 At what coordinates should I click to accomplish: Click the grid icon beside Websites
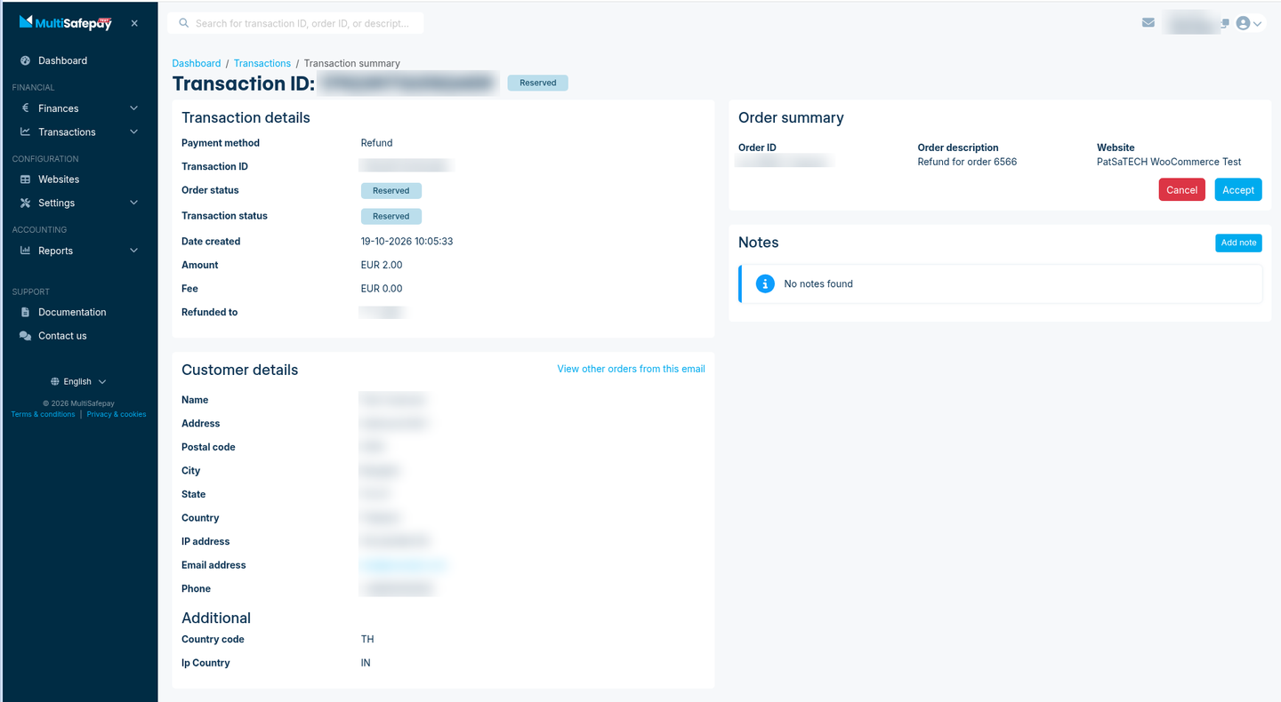[26, 179]
